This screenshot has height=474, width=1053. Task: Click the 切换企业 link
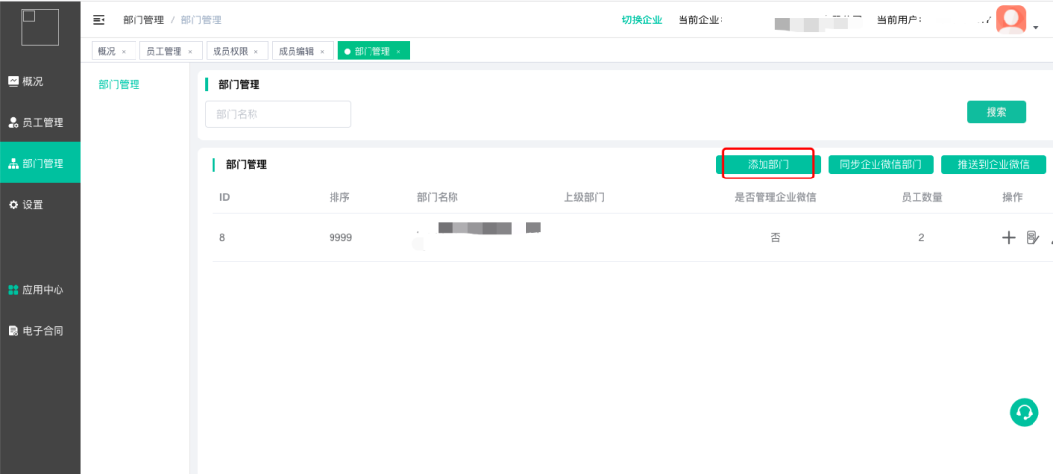coord(642,20)
